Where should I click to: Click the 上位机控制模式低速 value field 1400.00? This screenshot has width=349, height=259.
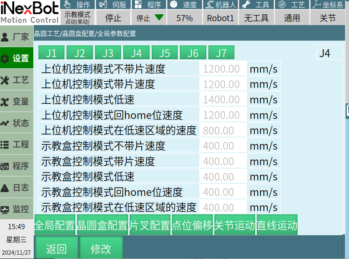click(222, 99)
